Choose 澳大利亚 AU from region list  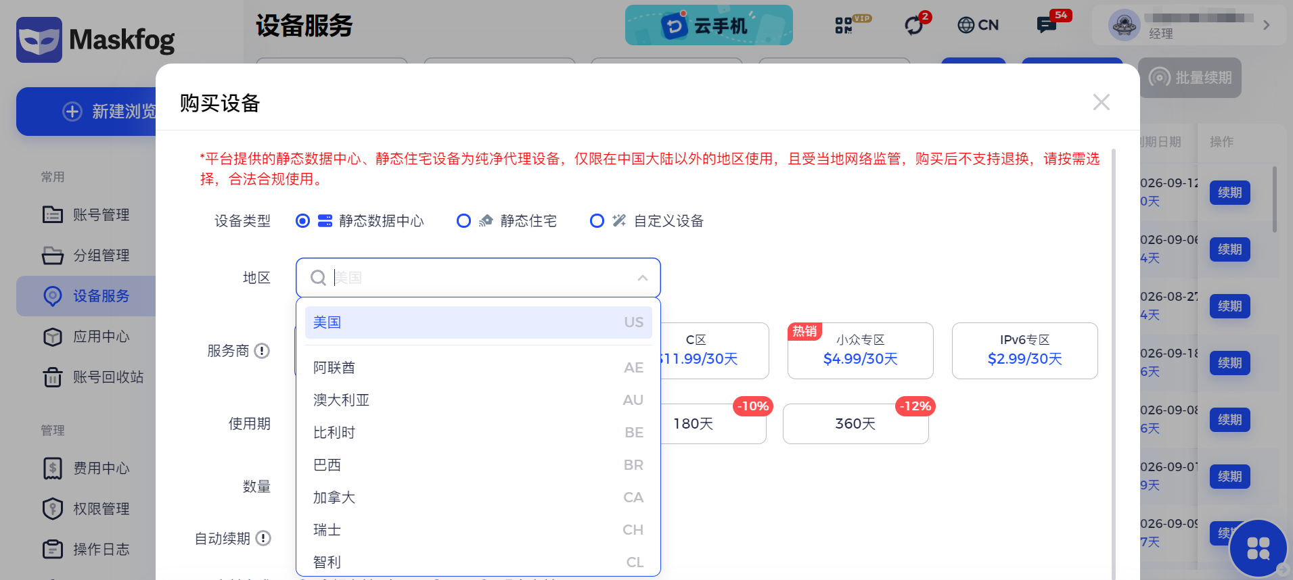point(478,400)
